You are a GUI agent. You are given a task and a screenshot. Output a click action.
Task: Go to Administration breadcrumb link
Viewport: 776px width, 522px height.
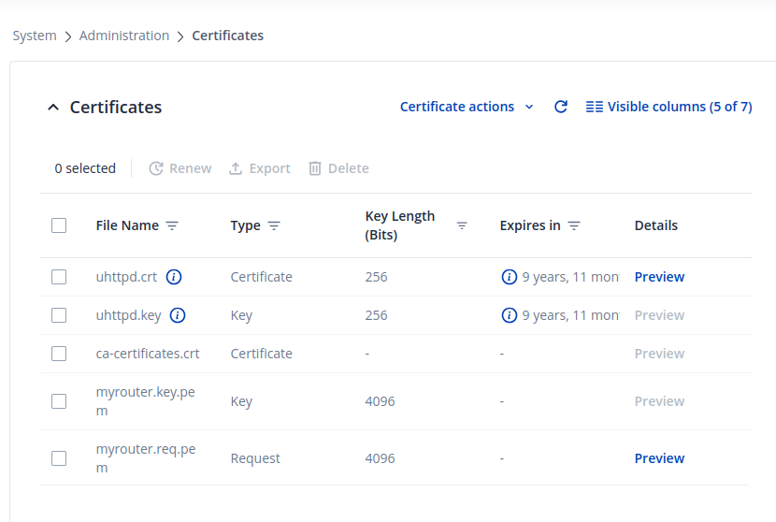[x=124, y=36]
